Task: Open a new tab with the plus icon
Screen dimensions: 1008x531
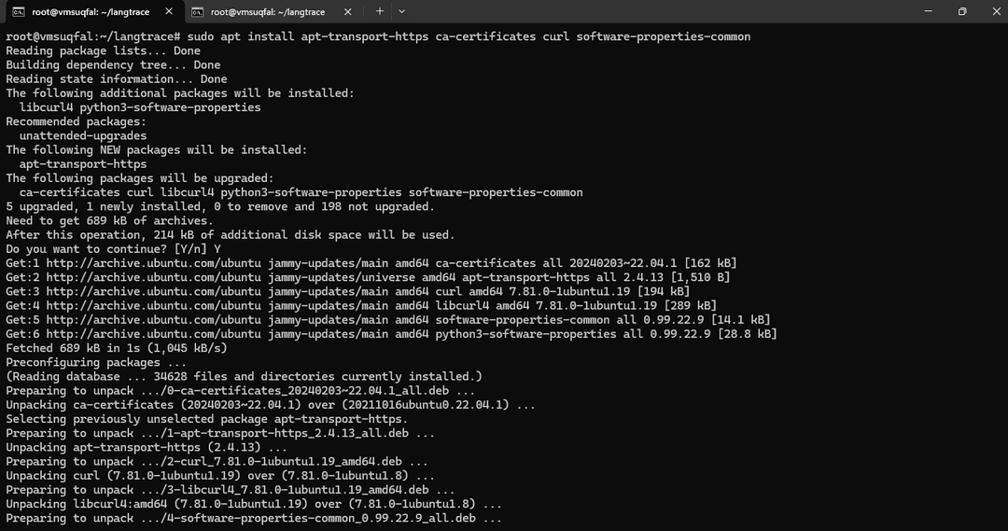Action: (380, 11)
